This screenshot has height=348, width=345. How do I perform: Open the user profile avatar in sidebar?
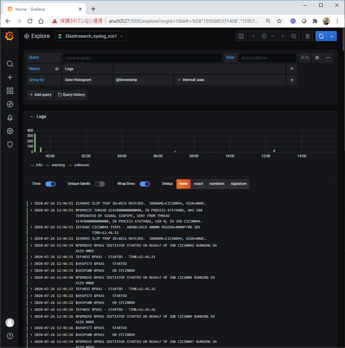[10, 322]
